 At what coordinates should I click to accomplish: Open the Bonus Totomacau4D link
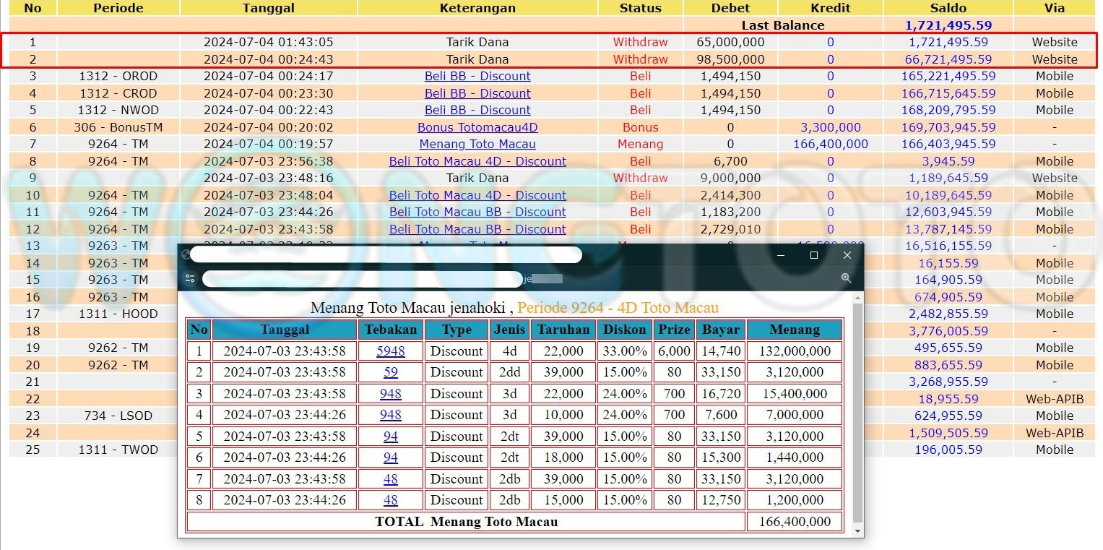click(477, 127)
